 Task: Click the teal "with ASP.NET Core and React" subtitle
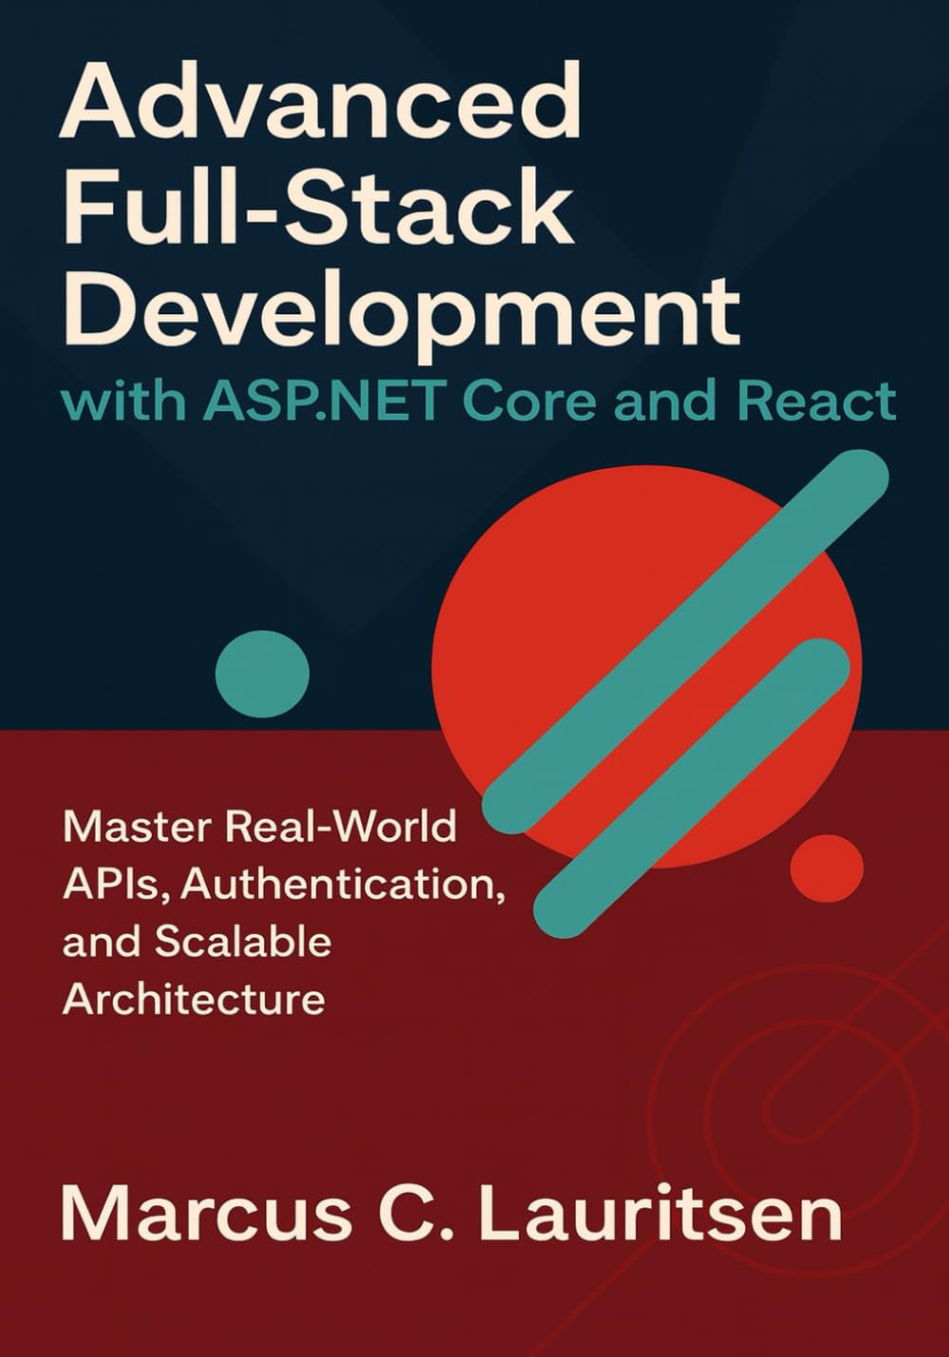[478, 400]
